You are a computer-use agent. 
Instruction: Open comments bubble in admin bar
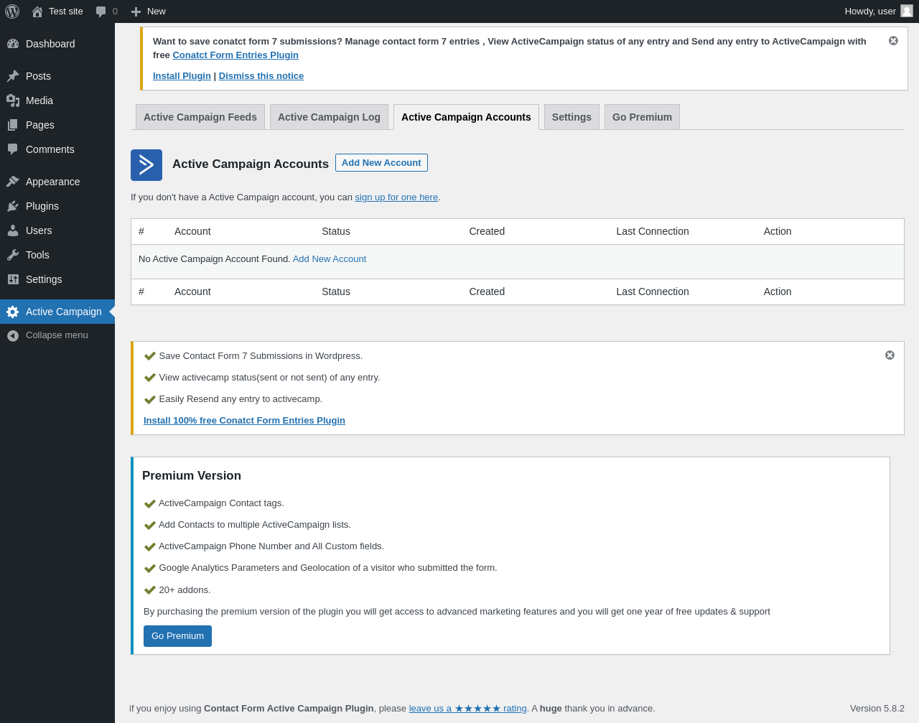coord(101,11)
